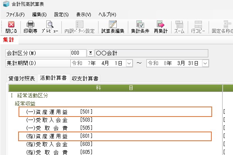Click the 行コピー toolbar icon
The width and height of the screenshot is (233, 155).
[199, 27]
